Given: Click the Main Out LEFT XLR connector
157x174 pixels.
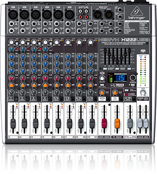Looking at the screenshot, I should [98, 14].
